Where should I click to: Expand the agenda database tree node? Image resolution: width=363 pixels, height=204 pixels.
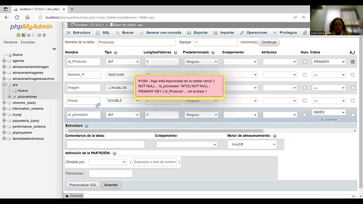pos(4,61)
